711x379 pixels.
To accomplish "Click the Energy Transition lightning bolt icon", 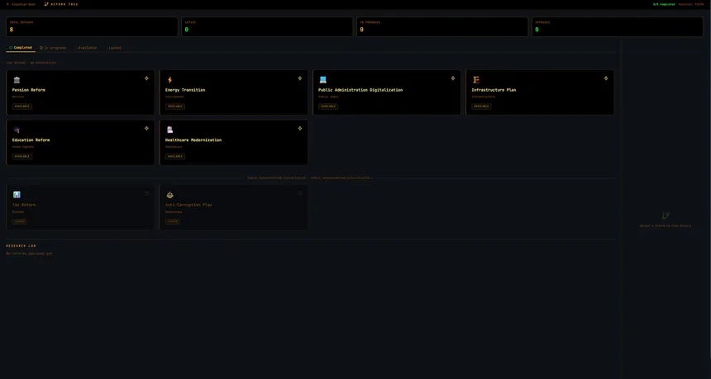I will [170, 80].
